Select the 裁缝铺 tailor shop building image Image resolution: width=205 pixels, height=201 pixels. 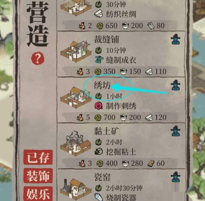(x=76, y=51)
